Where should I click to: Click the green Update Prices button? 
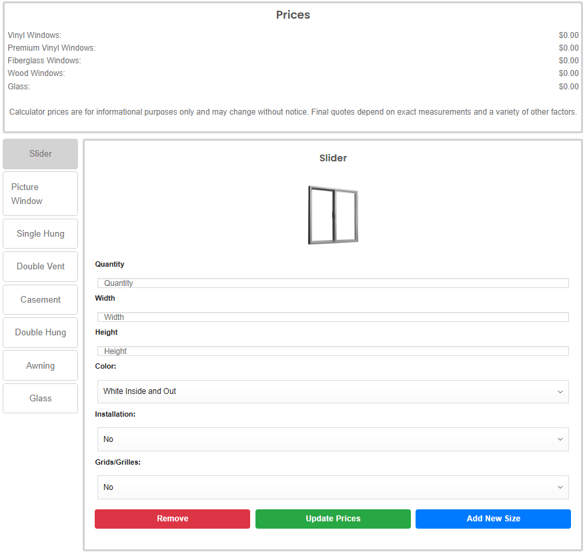tap(333, 519)
